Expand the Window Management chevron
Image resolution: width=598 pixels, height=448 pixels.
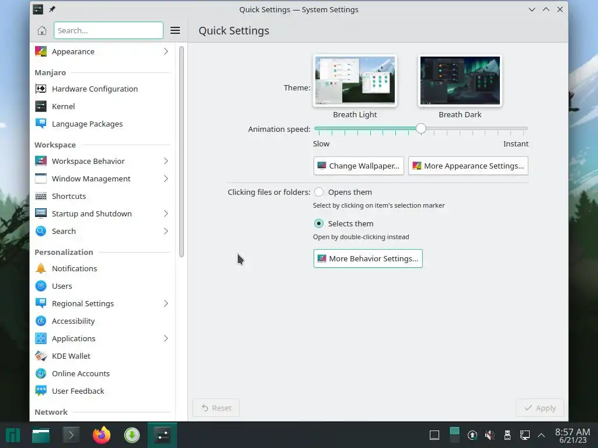click(x=166, y=178)
